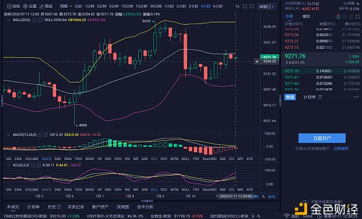Click the 立即开户 open account button
The image size is (362, 219).
[x=322, y=138]
